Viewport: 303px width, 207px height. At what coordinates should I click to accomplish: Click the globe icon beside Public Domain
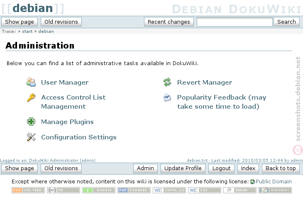(x=252, y=182)
